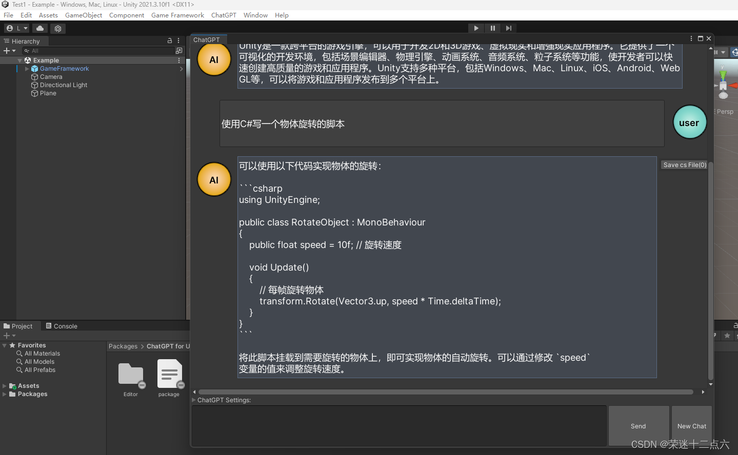Viewport: 738px width, 455px height.
Task: Select the GameFramework prefab in Hierarchy
Action: point(64,69)
